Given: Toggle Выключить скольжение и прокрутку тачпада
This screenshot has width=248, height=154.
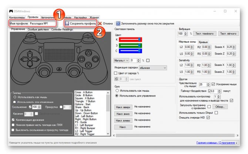Looking at the screenshot, I should (13, 130).
